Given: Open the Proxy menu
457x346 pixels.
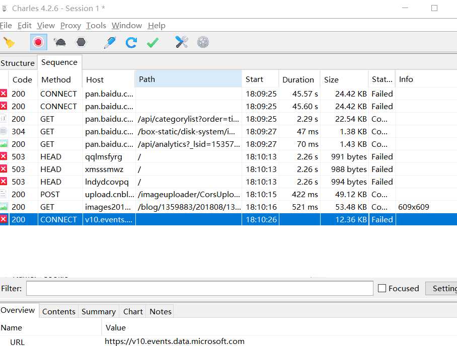Looking at the screenshot, I should pyautogui.click(x=70, y=26).
